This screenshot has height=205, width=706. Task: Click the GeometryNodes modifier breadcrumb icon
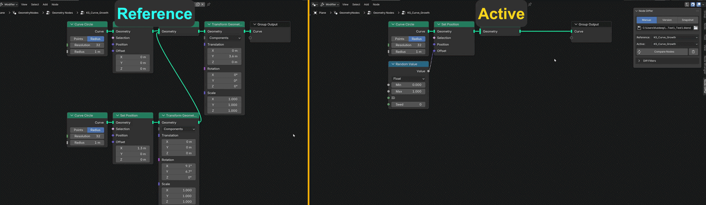tap(335, 12)
